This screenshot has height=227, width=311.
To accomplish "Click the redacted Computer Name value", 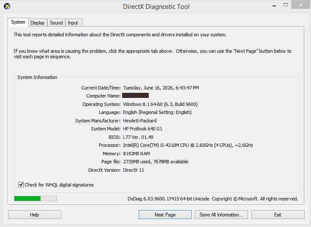I will pos(135,95).
